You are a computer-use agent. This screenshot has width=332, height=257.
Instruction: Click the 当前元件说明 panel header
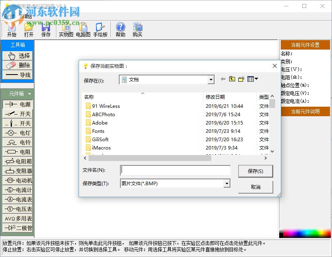tap(305, 111)
